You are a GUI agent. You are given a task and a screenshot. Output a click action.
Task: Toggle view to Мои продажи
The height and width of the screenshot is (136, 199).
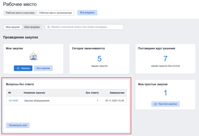click(x=32, y=27)
